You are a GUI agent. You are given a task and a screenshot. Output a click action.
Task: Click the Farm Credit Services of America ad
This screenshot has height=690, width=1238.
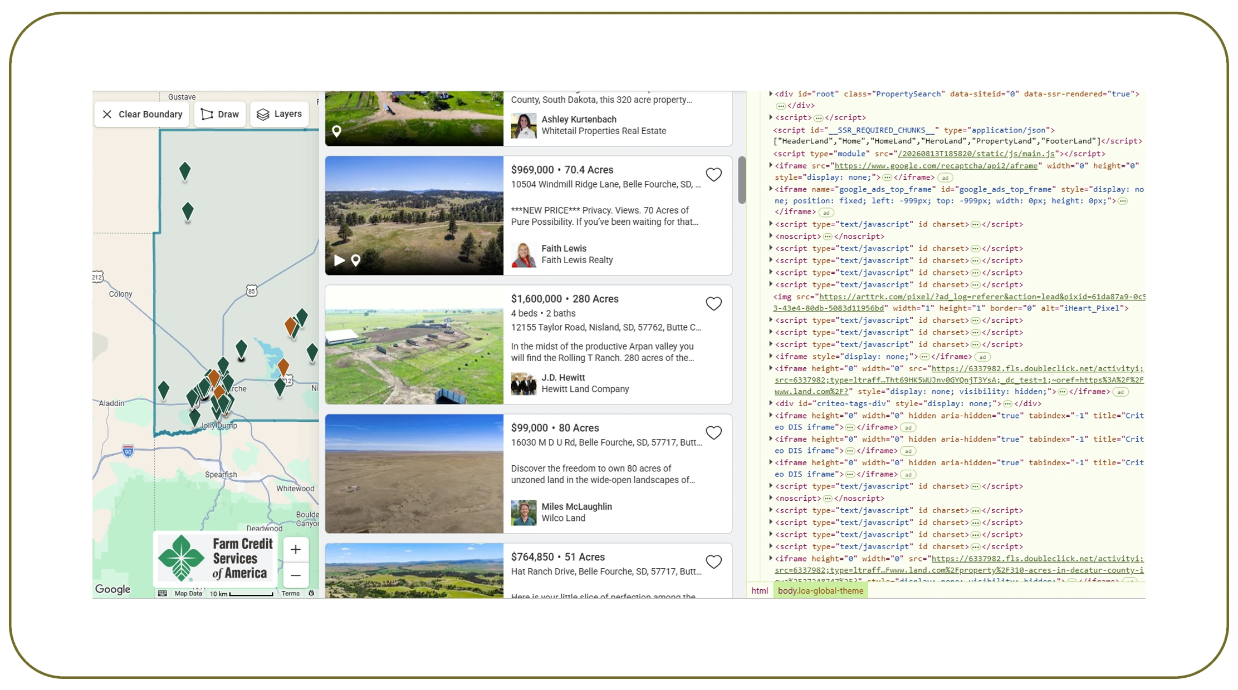pos(216,559)
